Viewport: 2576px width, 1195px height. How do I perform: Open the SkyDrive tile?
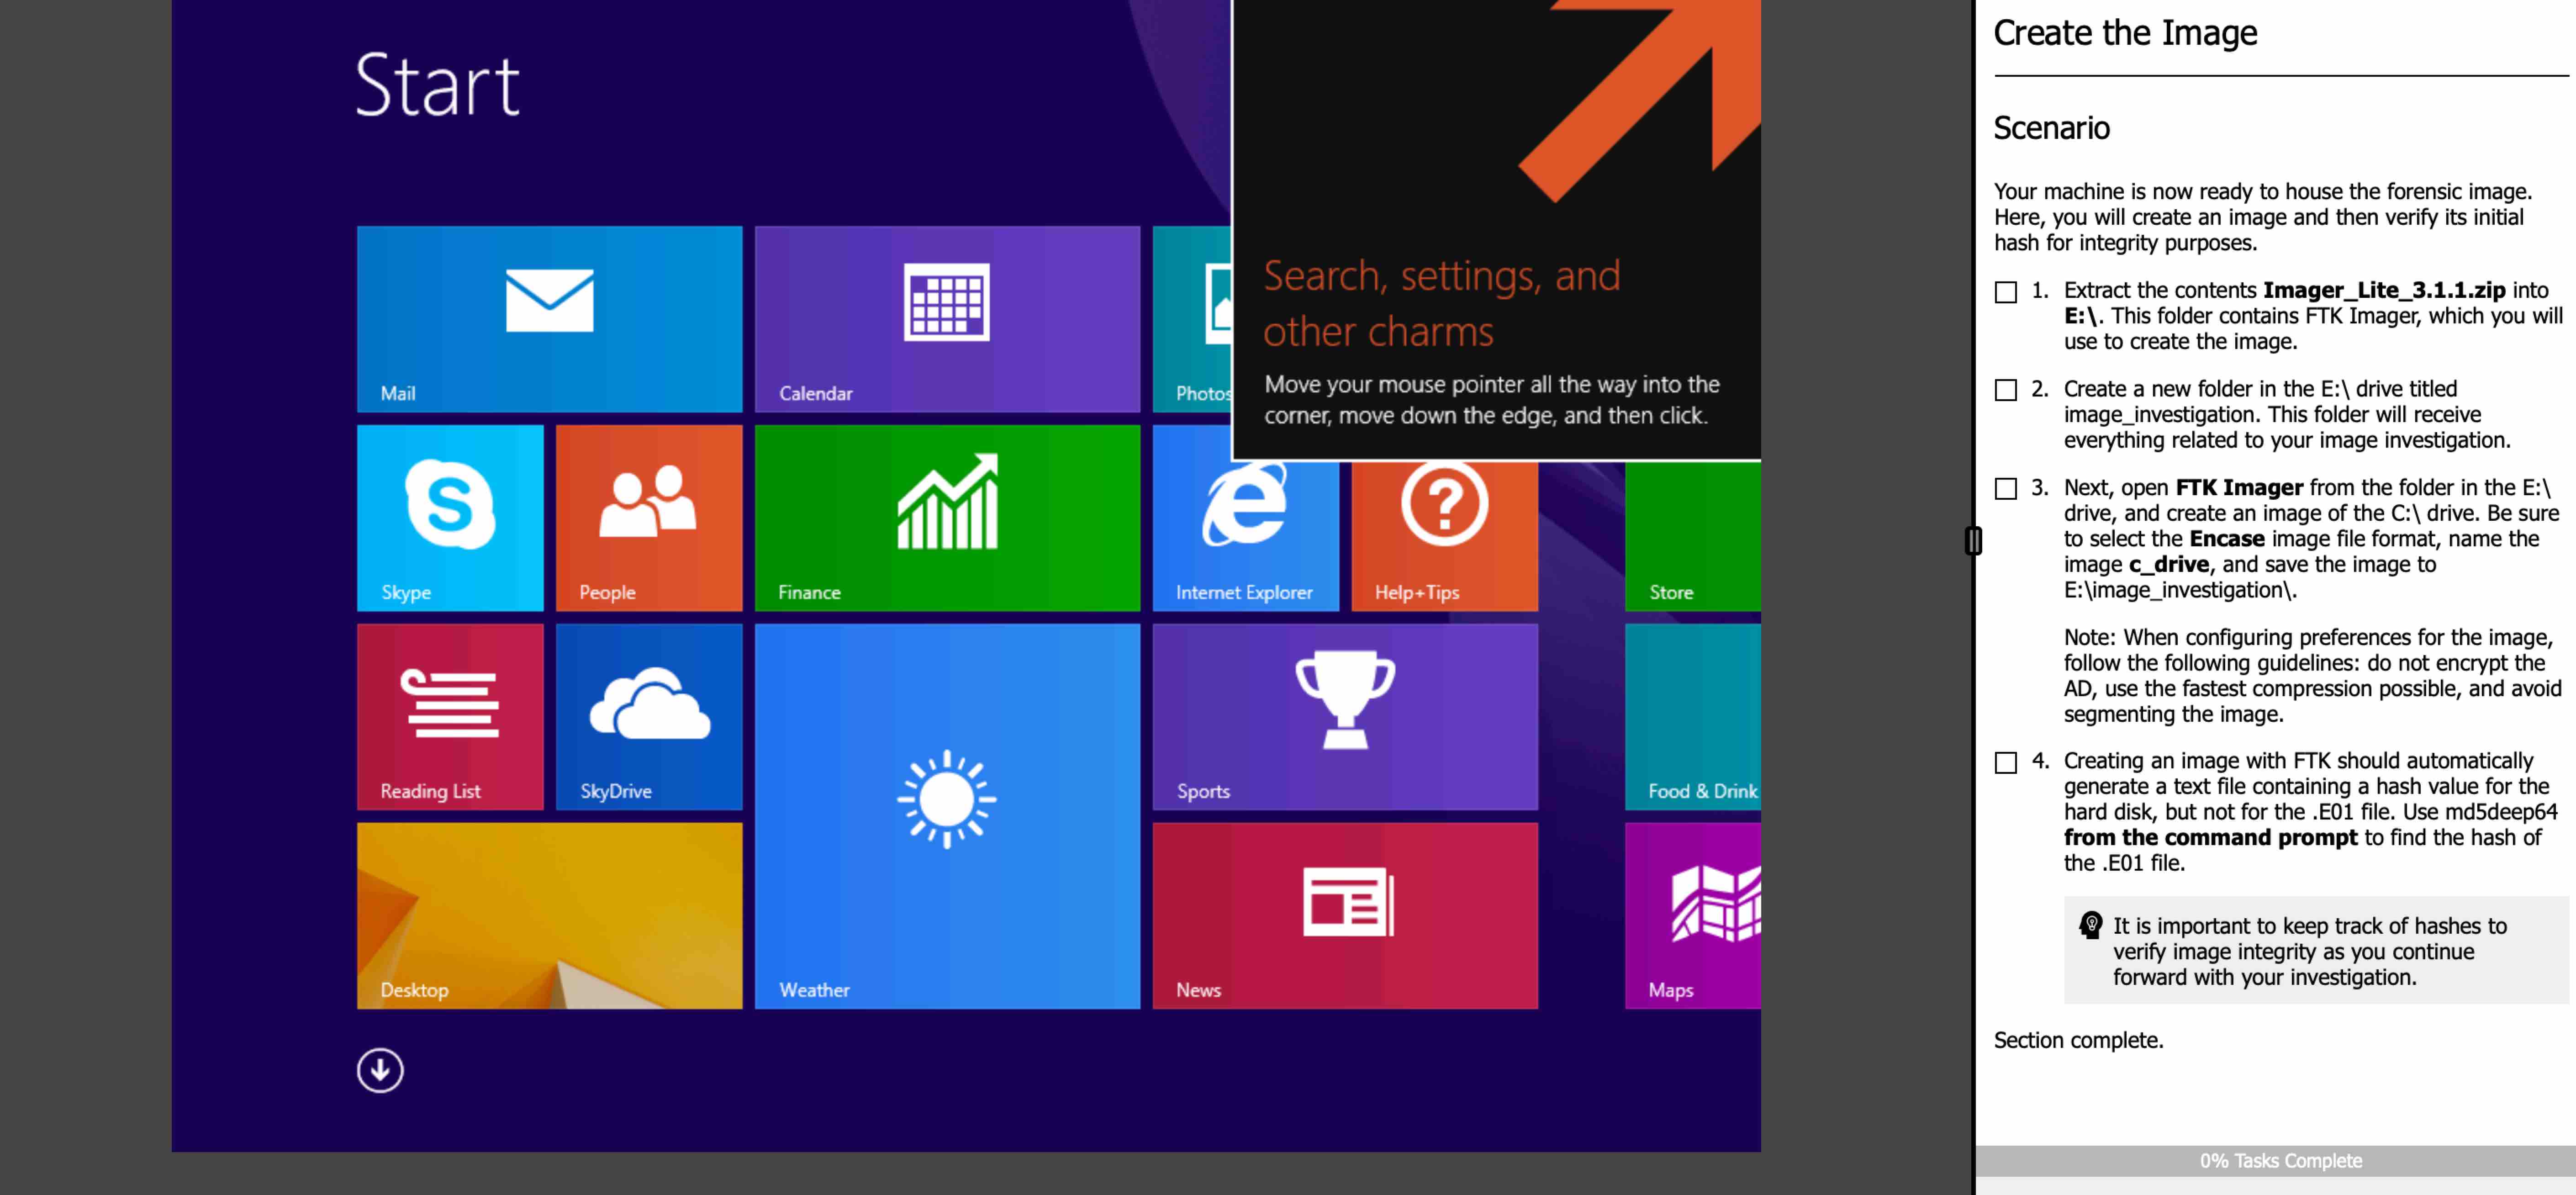point(648,716)
